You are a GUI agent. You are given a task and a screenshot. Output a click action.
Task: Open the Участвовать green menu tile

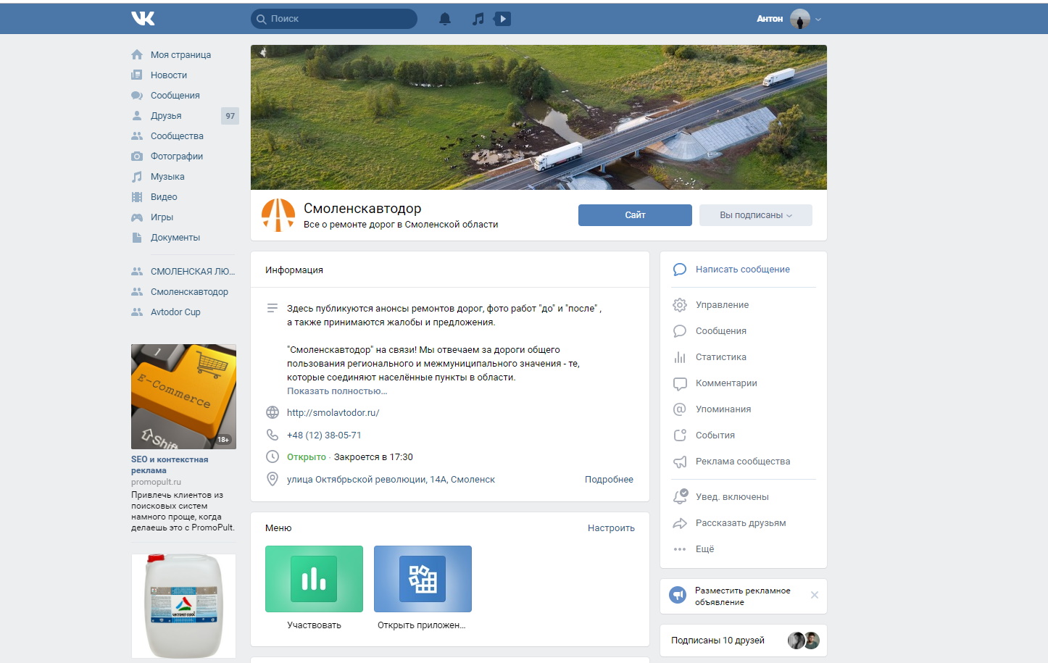tap(314, 579)
